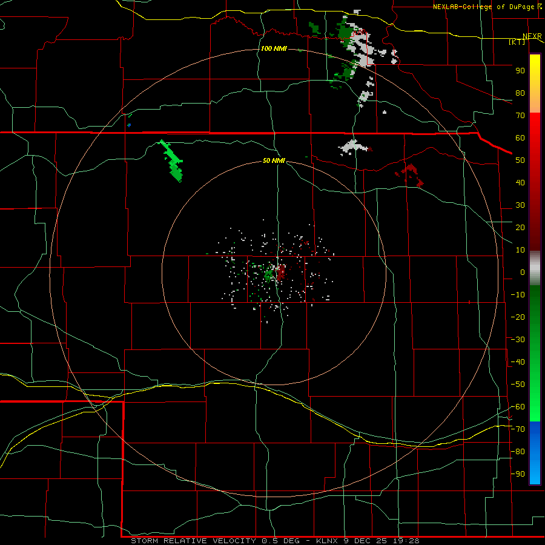
Task: Click the positive 40 velocity scale label
Action: 520,183
